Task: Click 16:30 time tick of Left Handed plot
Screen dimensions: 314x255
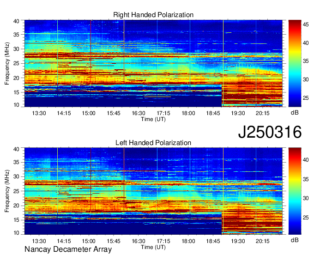Action: point(139,241)
